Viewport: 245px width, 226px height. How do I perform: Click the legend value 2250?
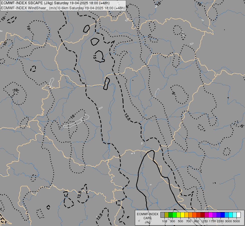point(220,221)
